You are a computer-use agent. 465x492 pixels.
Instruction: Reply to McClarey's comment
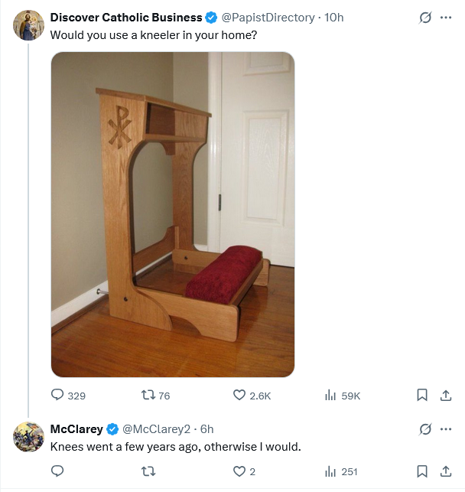[x=57, y=471]
